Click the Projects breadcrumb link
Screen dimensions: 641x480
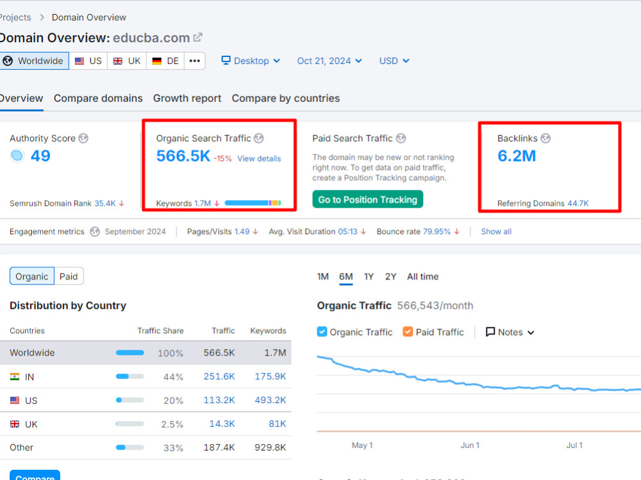[x=15, y=17]
